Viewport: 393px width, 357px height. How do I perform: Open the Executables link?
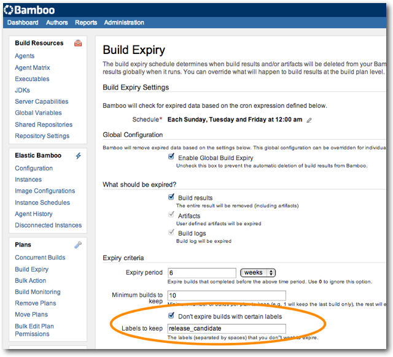(32, 79)
